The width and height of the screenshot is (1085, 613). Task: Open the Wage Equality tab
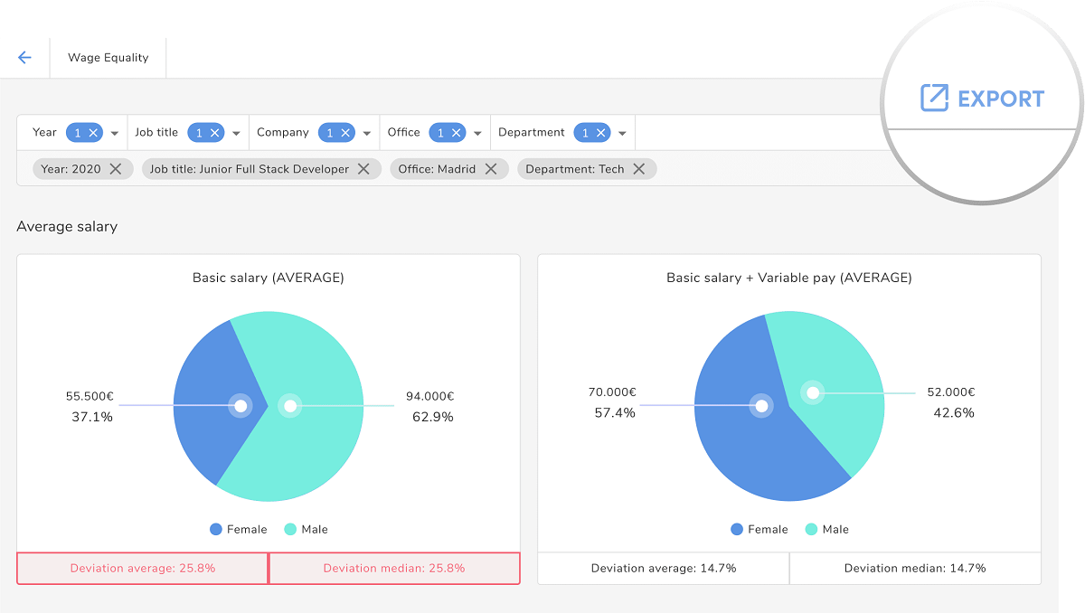(x=108, y=58)
